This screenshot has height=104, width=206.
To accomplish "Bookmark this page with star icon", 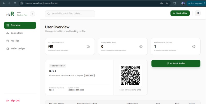I will pos(167,3).
